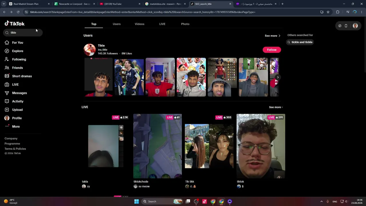The image size is (366, 206).
Task: Open Profile in sidebar
Action: pyautogui.click(x=17, y=118)
